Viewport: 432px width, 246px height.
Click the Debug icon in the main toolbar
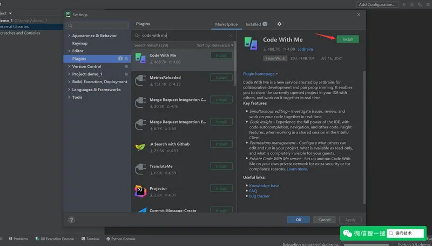click(412, 4)
